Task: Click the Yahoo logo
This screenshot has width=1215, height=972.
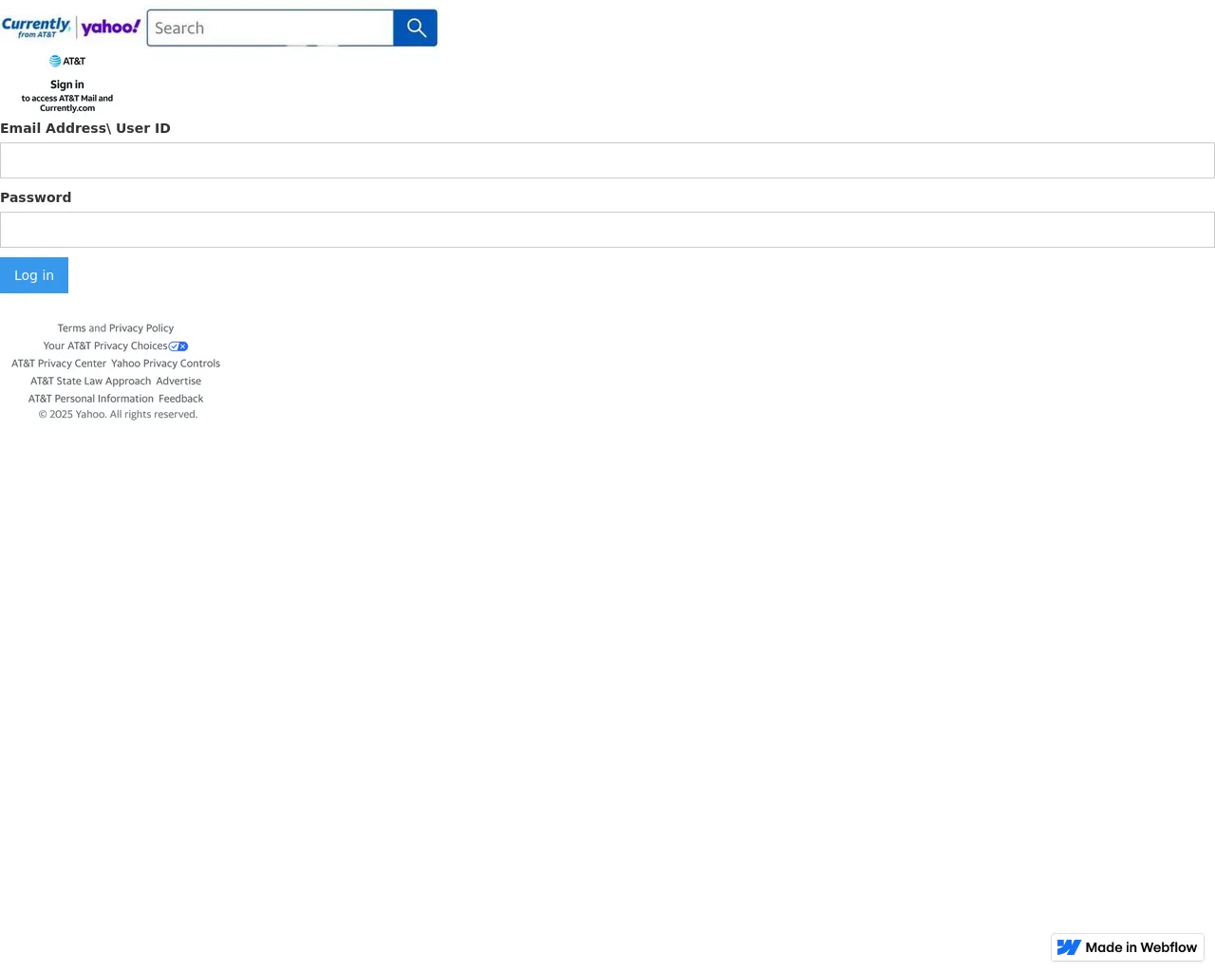Action: pos(111,28)
